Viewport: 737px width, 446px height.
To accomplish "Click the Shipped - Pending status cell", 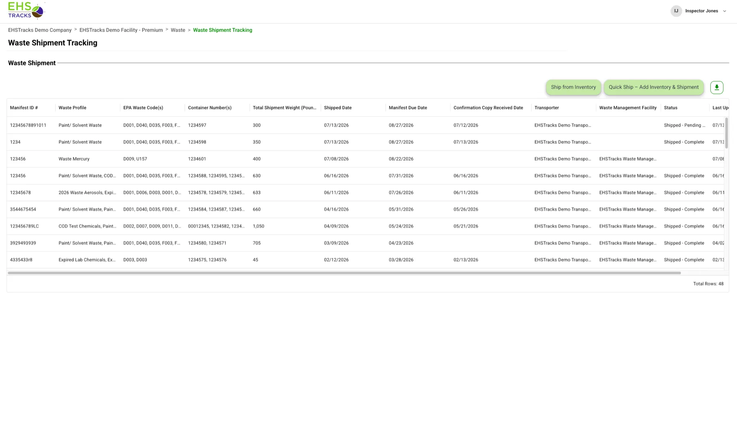I will [685, 125].
